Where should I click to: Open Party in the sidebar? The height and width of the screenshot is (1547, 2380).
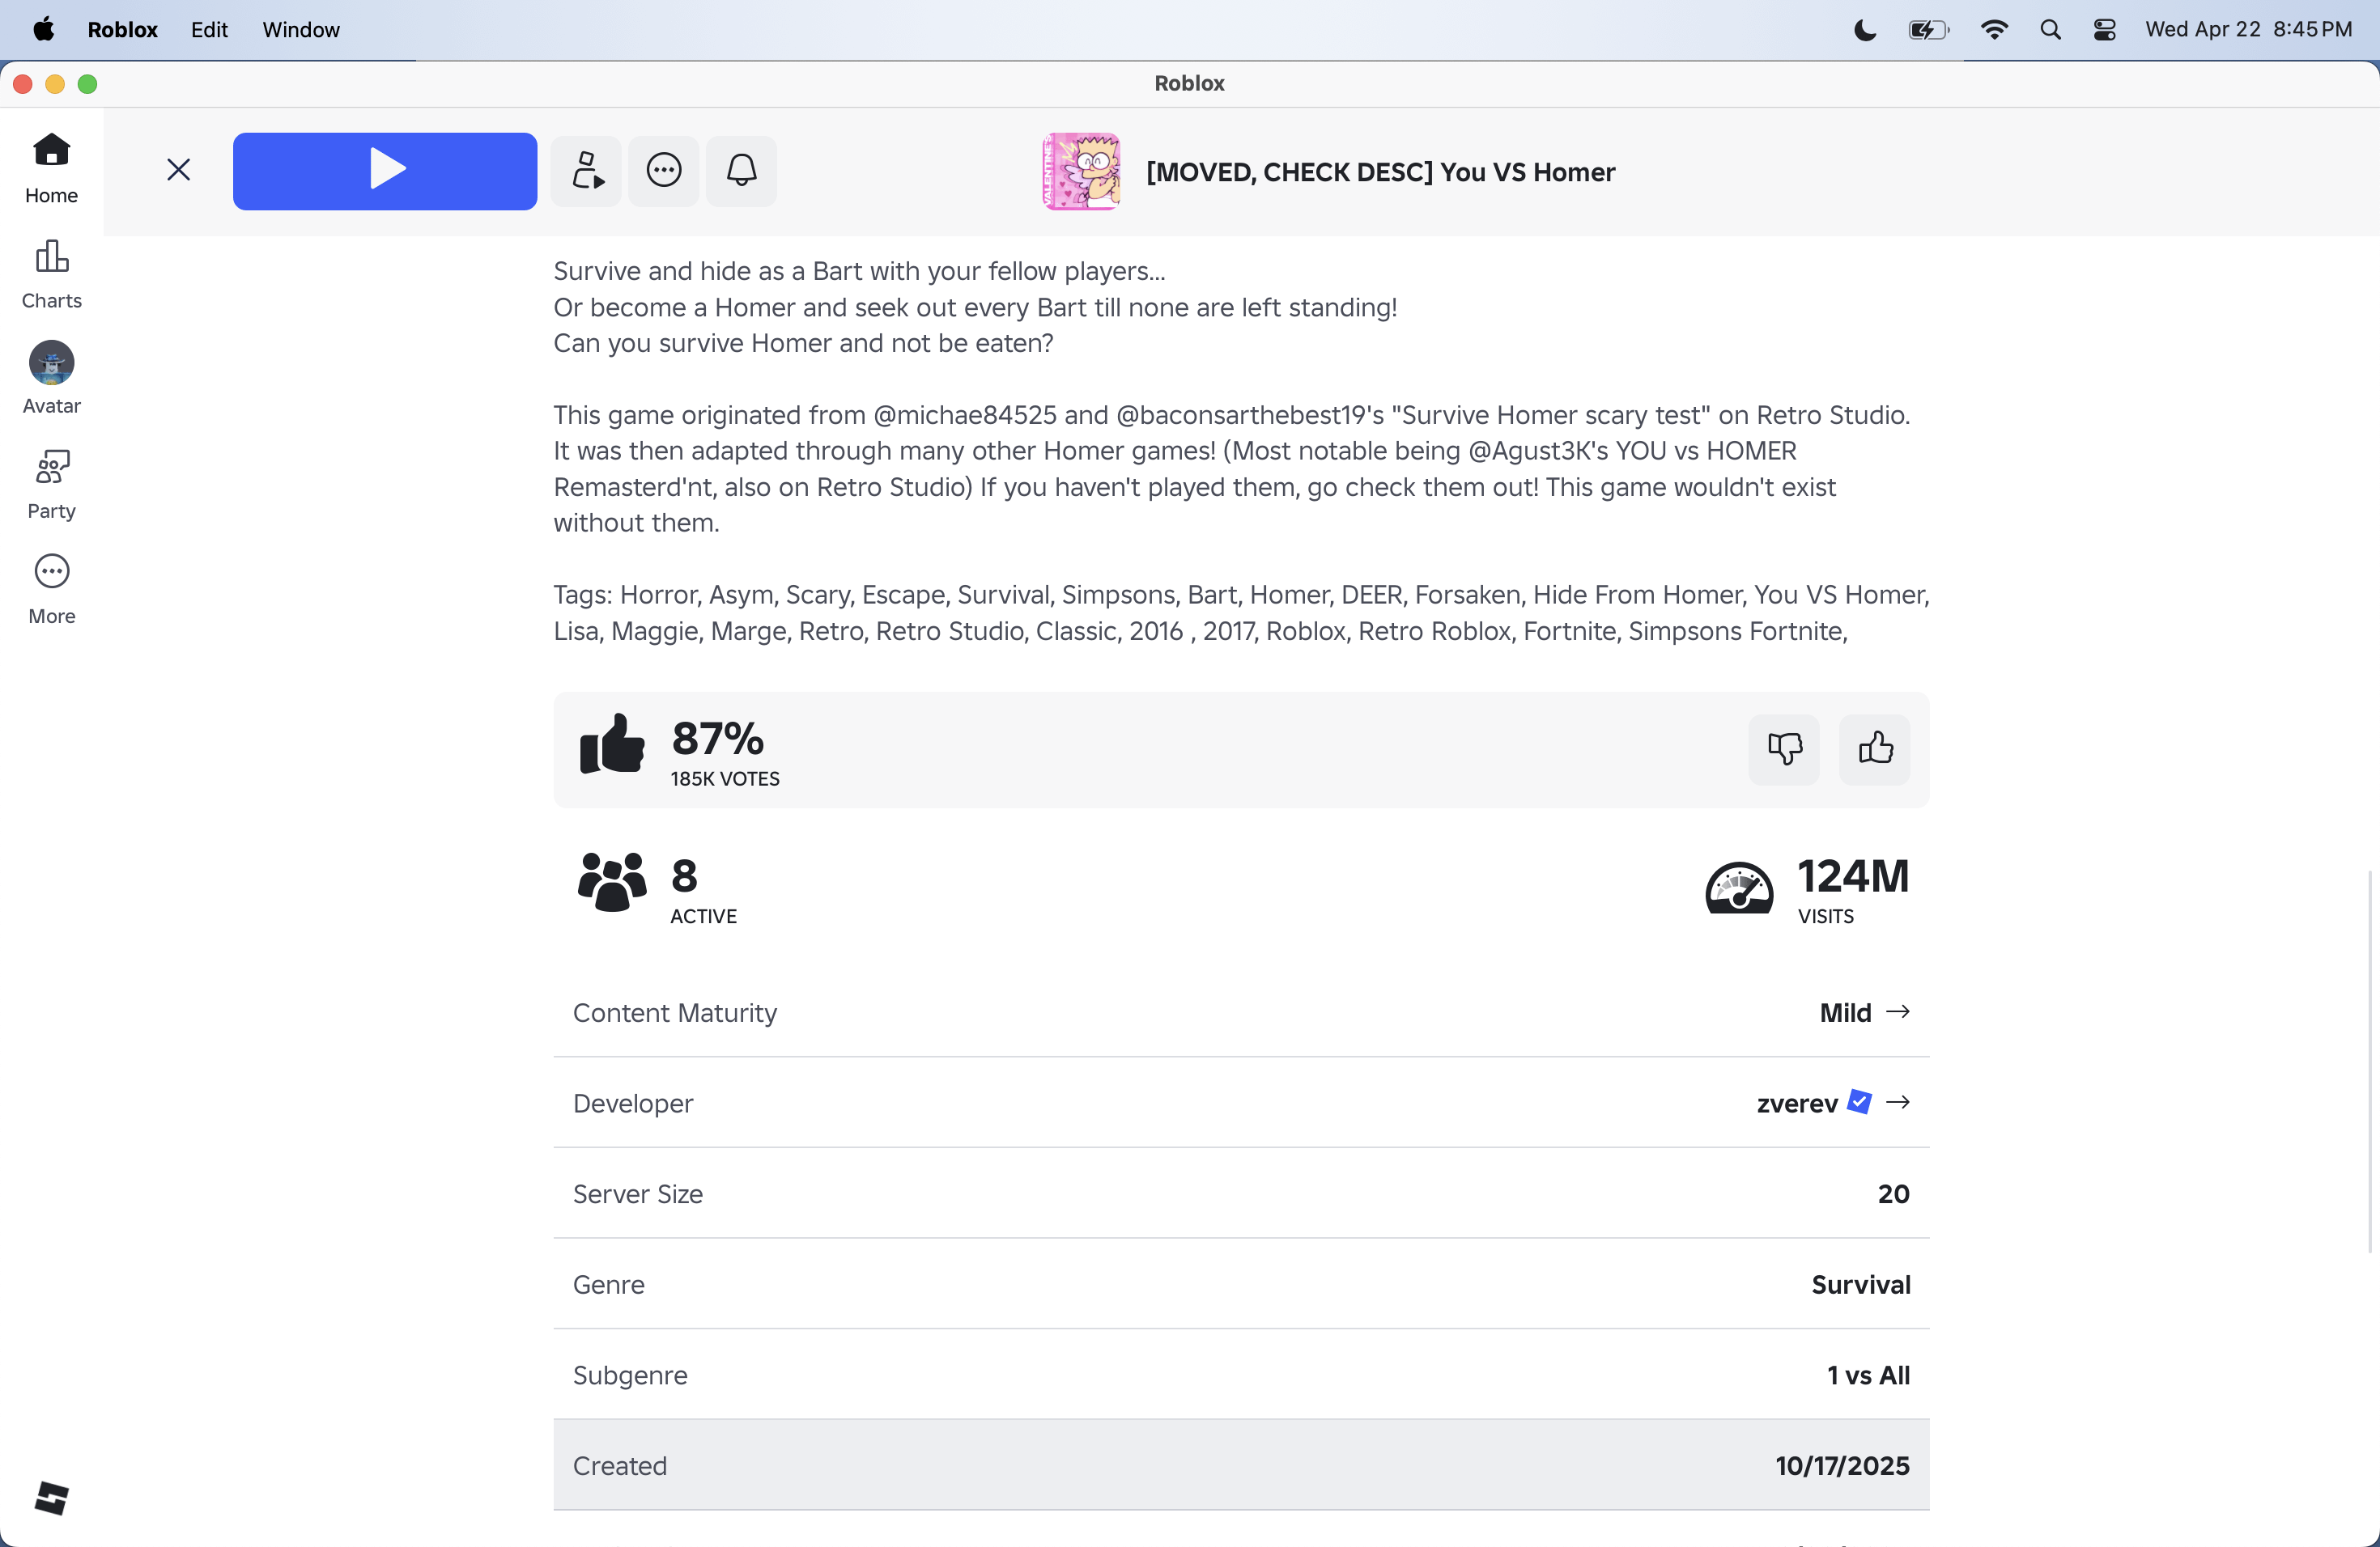coord(51,485)
